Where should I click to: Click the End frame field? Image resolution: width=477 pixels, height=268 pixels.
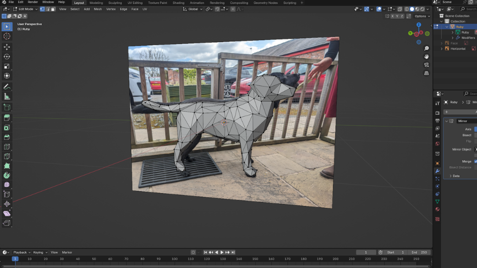(420, 253)
